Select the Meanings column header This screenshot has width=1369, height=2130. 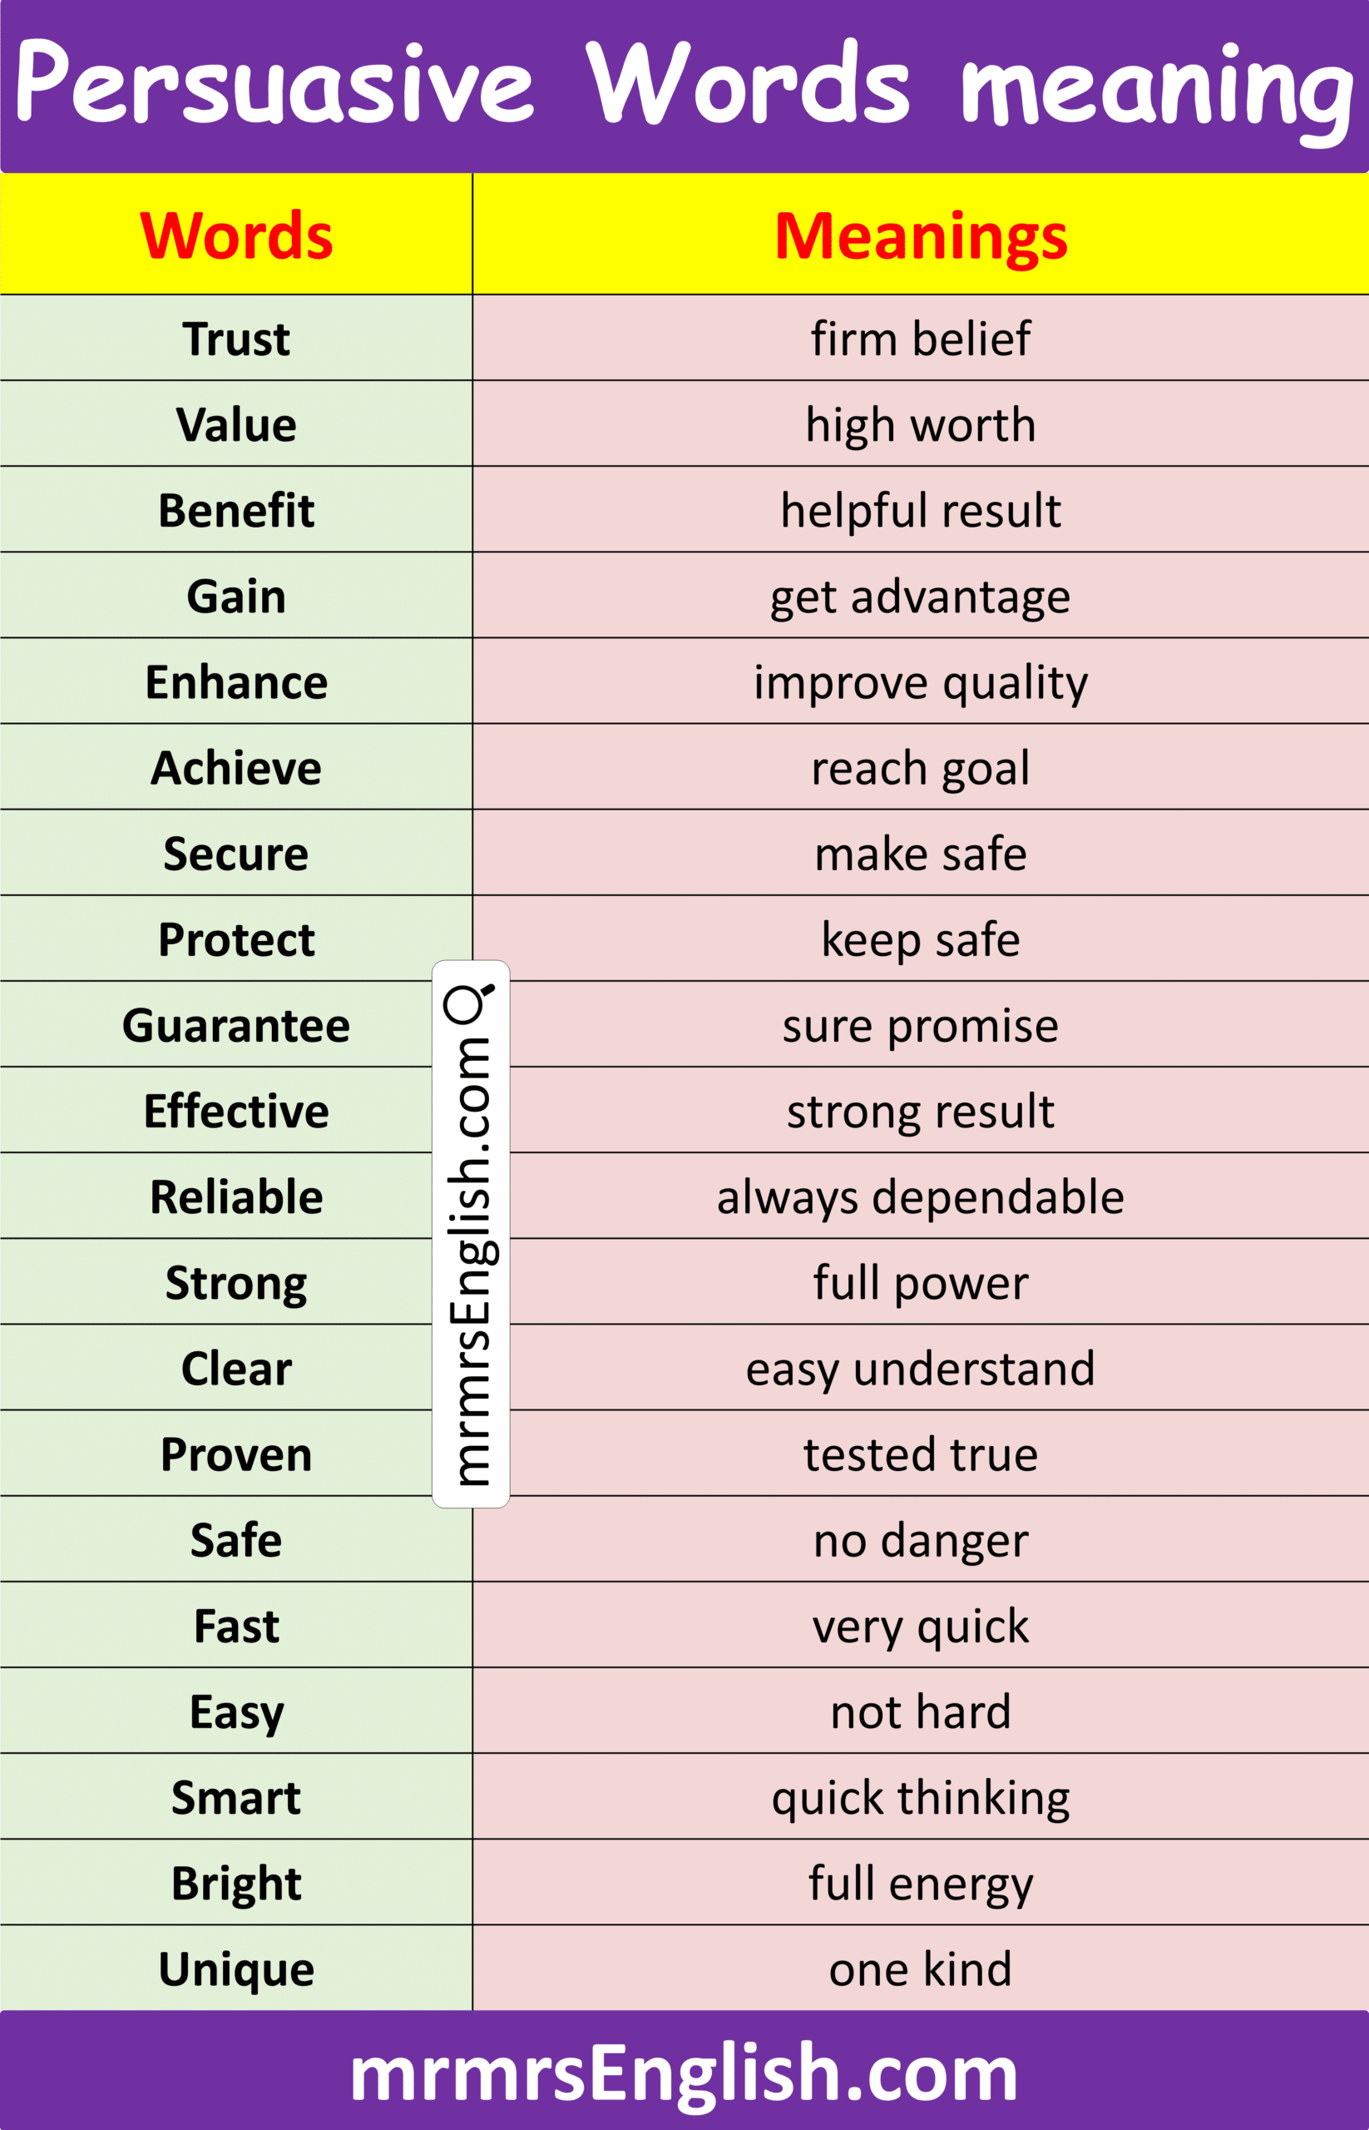coord(920,235)
